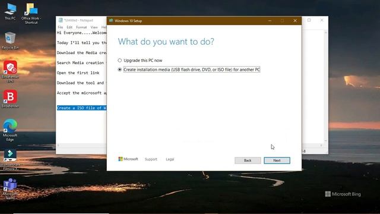380x214 pixels.
Task: Launch Wondershare Filmora X shortcut
Action: coord(10,160)
